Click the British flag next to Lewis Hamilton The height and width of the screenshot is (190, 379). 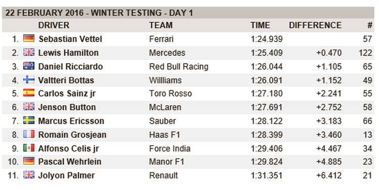[x=29, y=52]
